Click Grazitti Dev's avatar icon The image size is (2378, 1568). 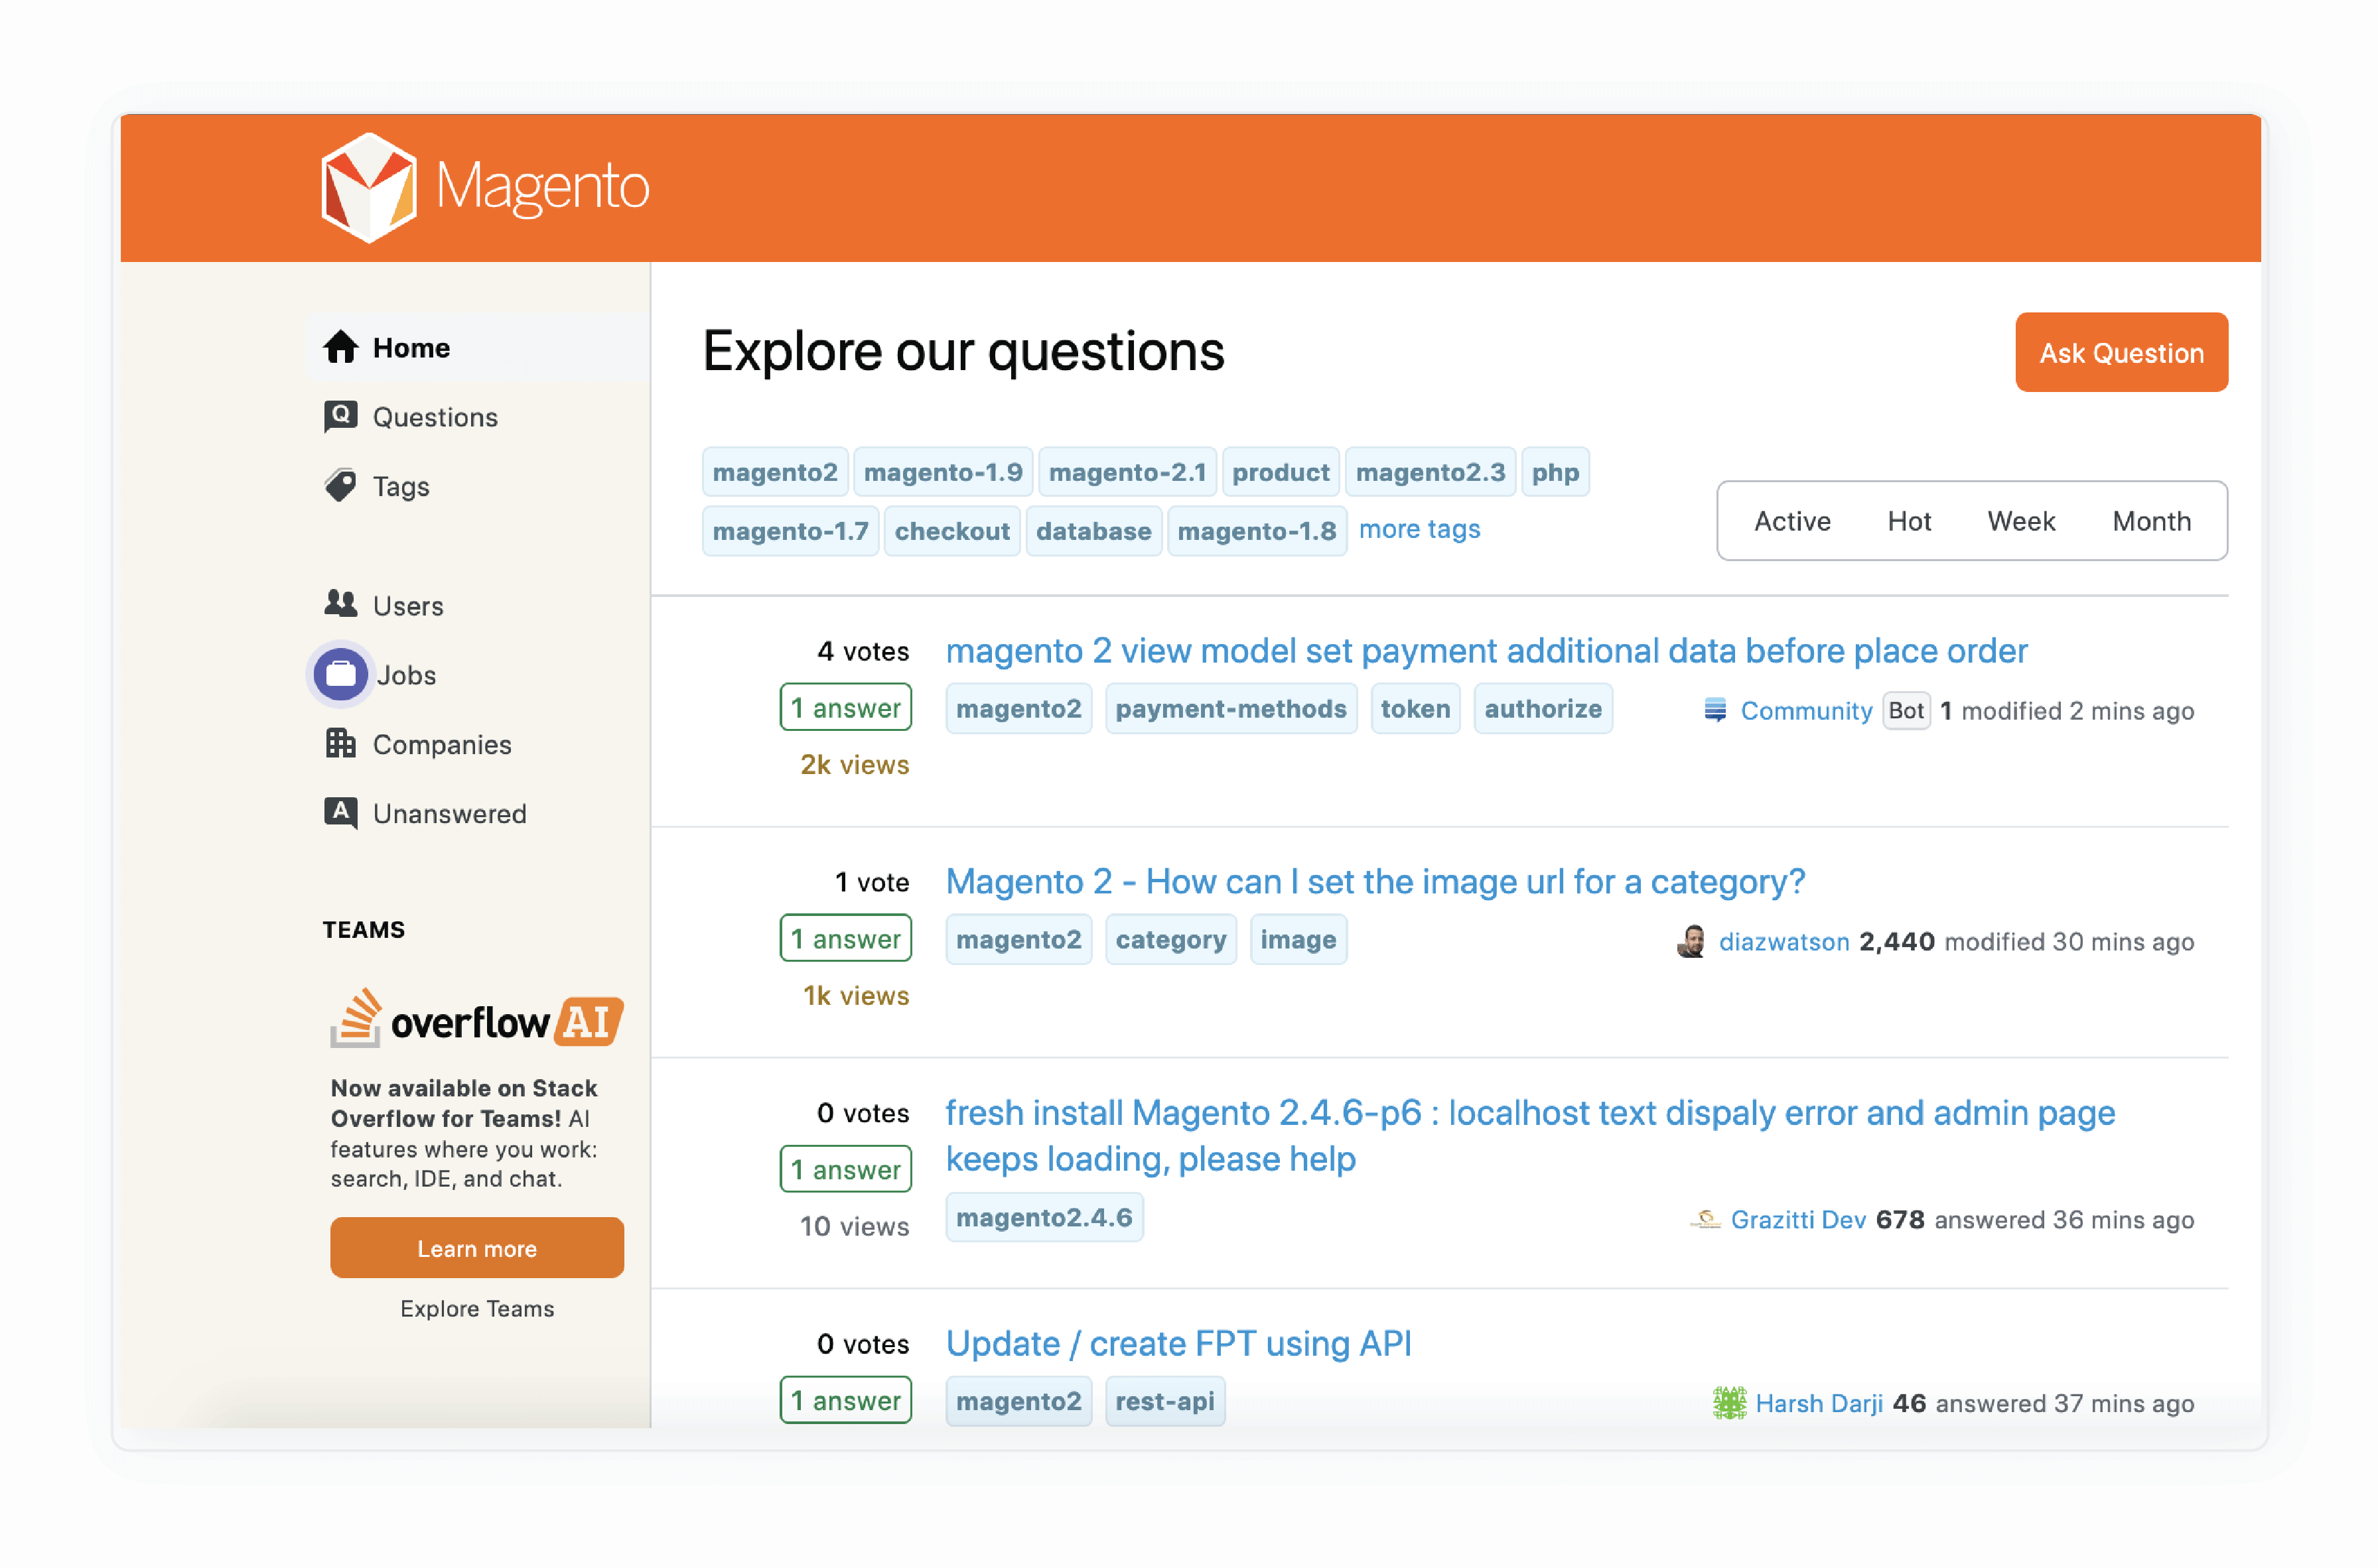coord(1705,1219)
